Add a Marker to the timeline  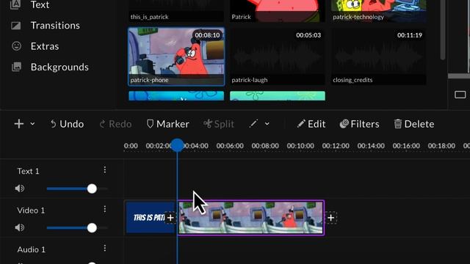click(x=168, y=124)
